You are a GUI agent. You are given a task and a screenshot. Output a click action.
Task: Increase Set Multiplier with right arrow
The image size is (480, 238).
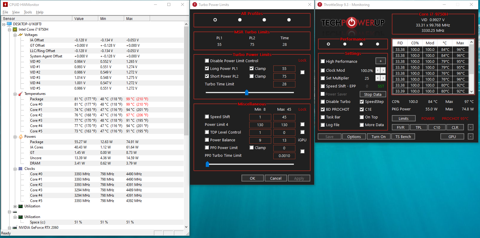383,78
